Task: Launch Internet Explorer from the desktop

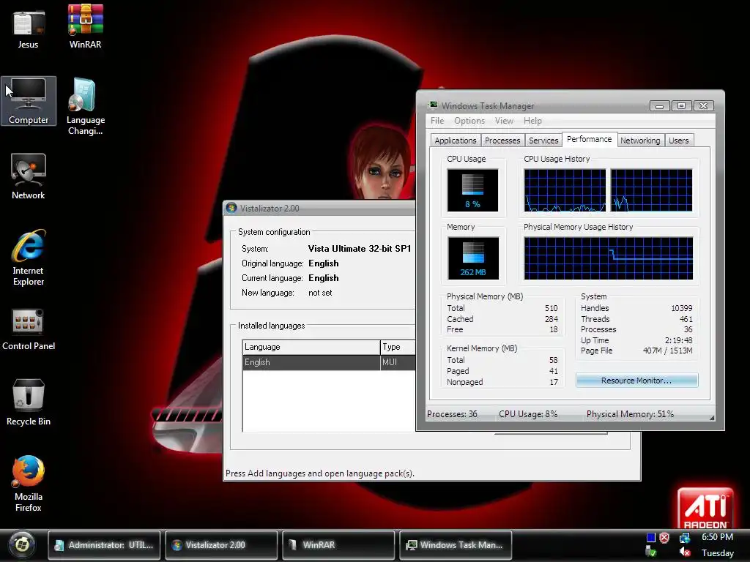Action: pyautogui.click(x=29, y=258)
